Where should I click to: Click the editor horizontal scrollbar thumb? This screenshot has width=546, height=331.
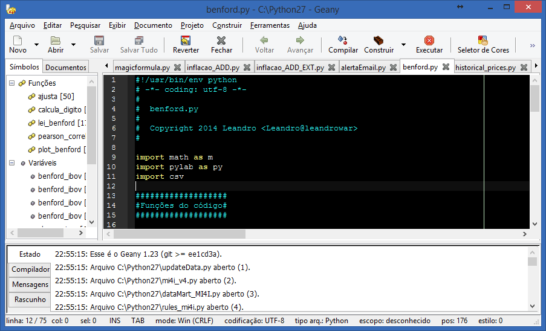tap(180, 234)
